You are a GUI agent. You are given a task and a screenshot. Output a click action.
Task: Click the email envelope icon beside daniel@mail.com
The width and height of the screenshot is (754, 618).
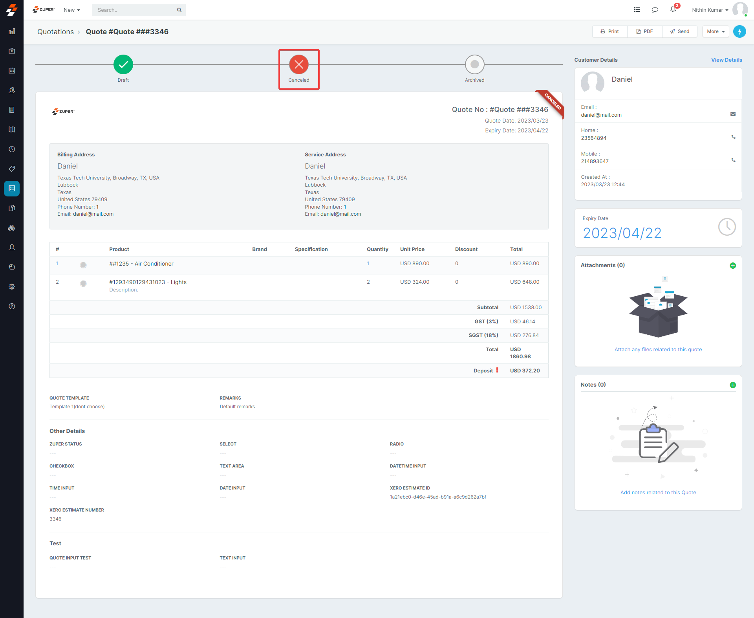coord(733,114)
